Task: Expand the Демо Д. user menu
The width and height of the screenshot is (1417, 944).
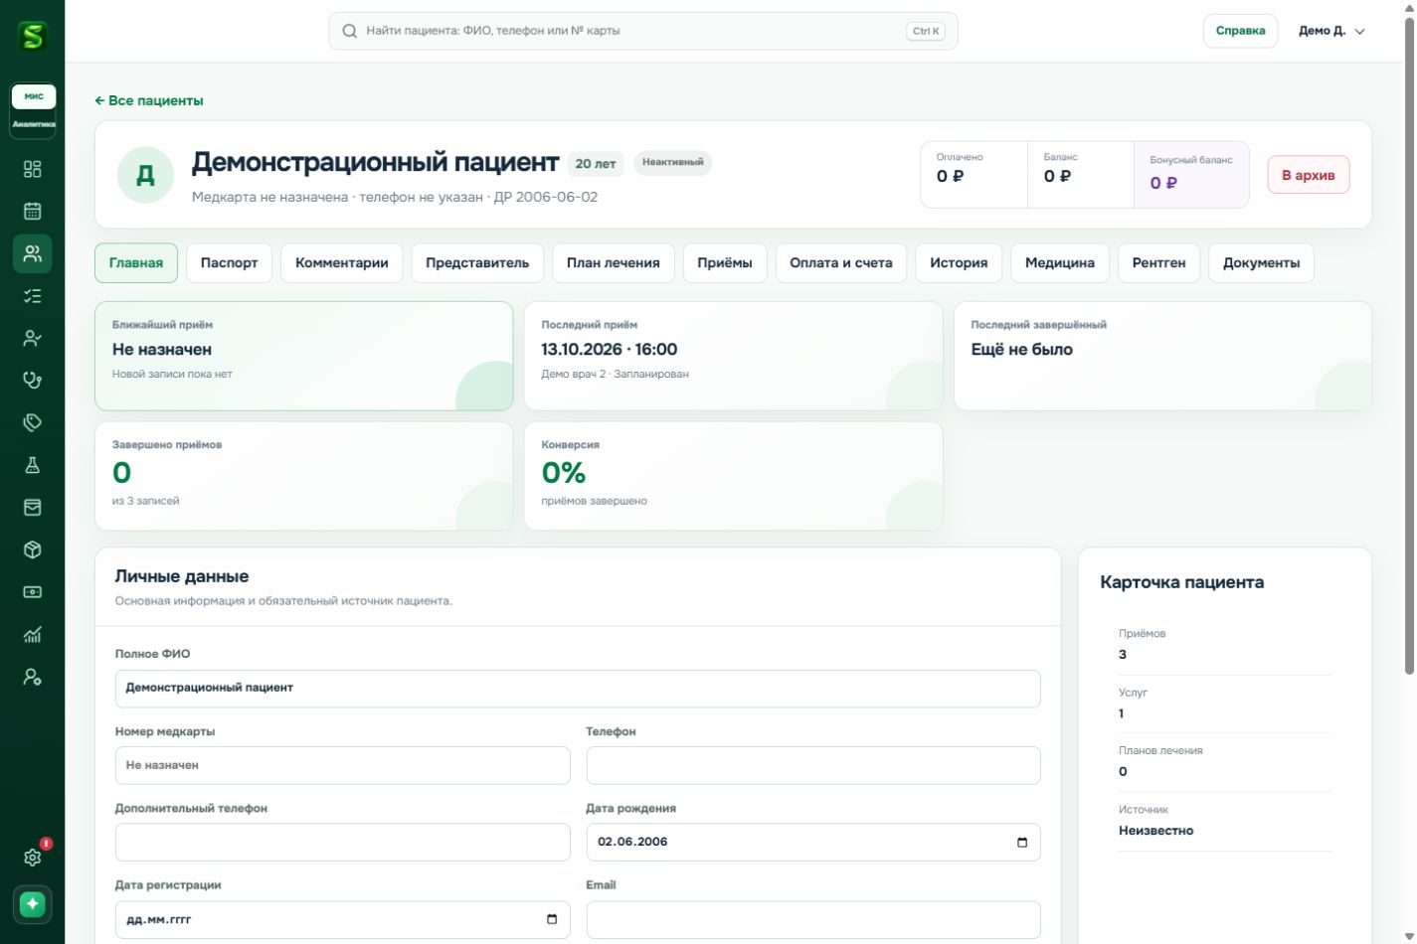Action: tap(1331, 31)
